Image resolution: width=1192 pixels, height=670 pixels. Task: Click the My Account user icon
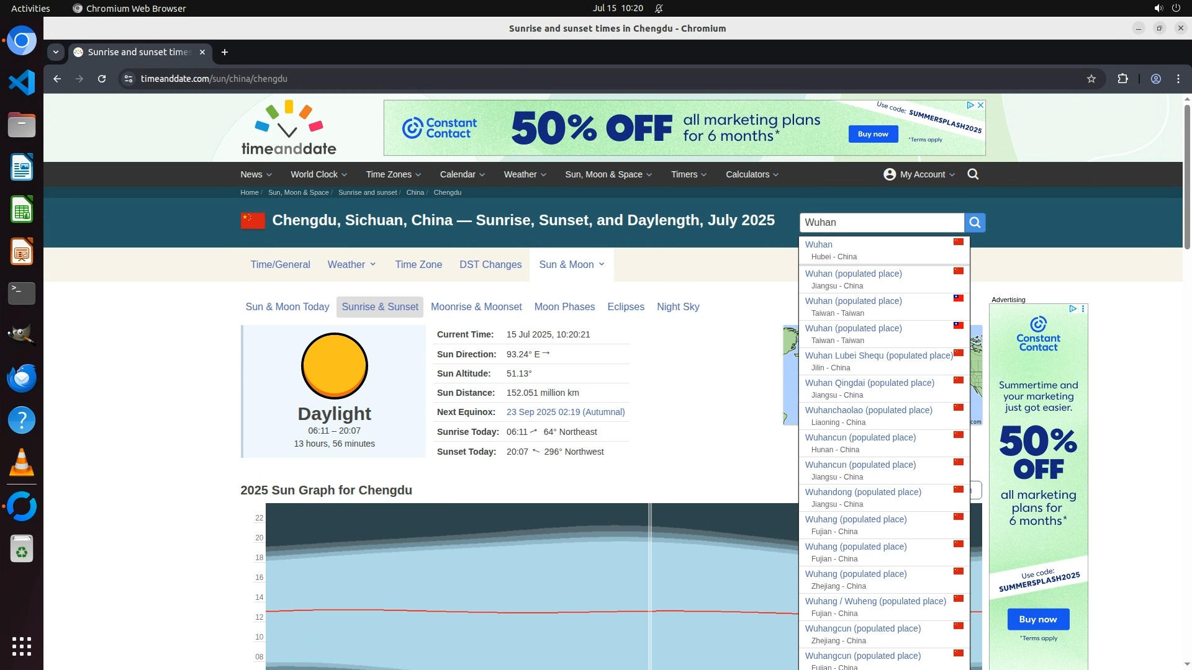[x=889, y=174]
